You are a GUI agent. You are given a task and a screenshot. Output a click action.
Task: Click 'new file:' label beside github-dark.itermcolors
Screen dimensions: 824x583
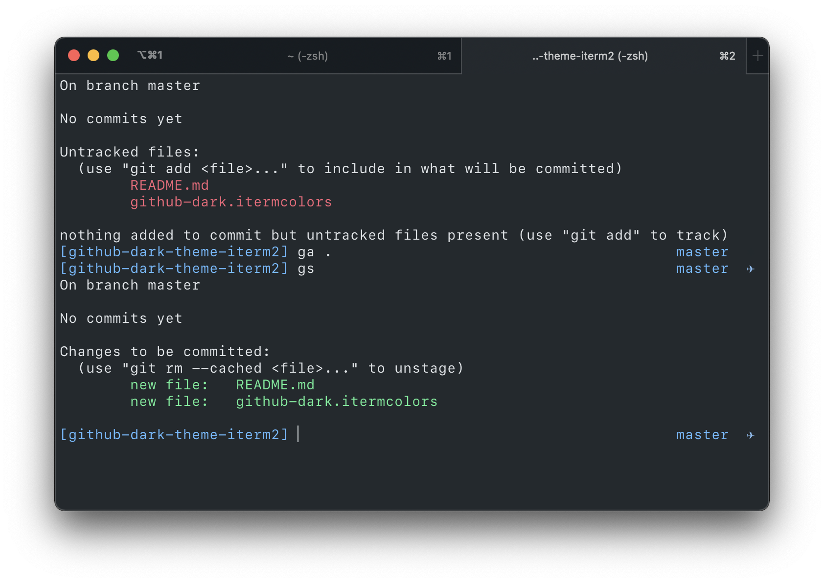[169, 402]
